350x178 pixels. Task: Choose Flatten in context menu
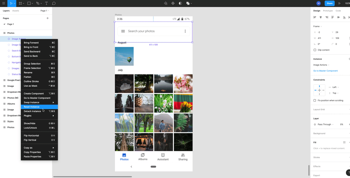39,77
